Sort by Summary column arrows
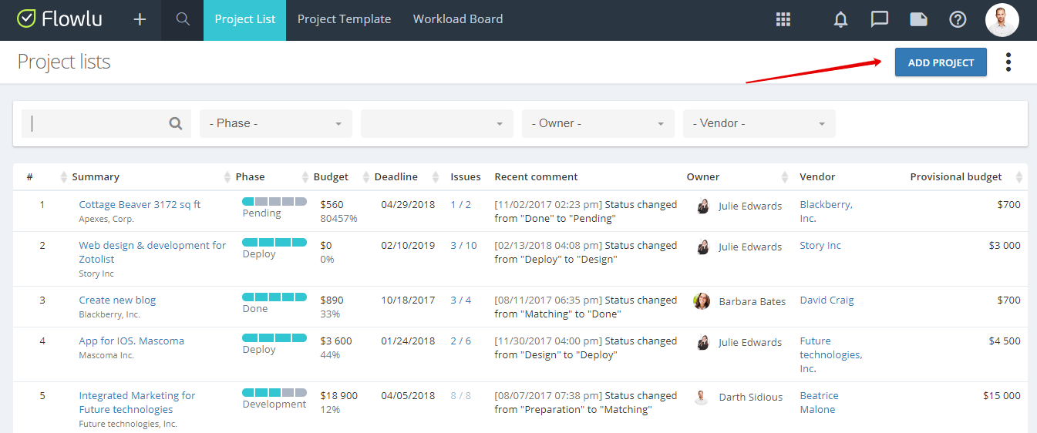The width and height of the screenshot is (1037, 433). point(227,177)
